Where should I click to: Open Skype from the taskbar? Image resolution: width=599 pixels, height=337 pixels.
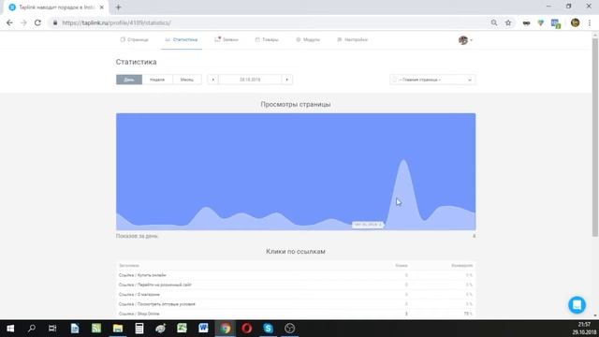(268, 329)
